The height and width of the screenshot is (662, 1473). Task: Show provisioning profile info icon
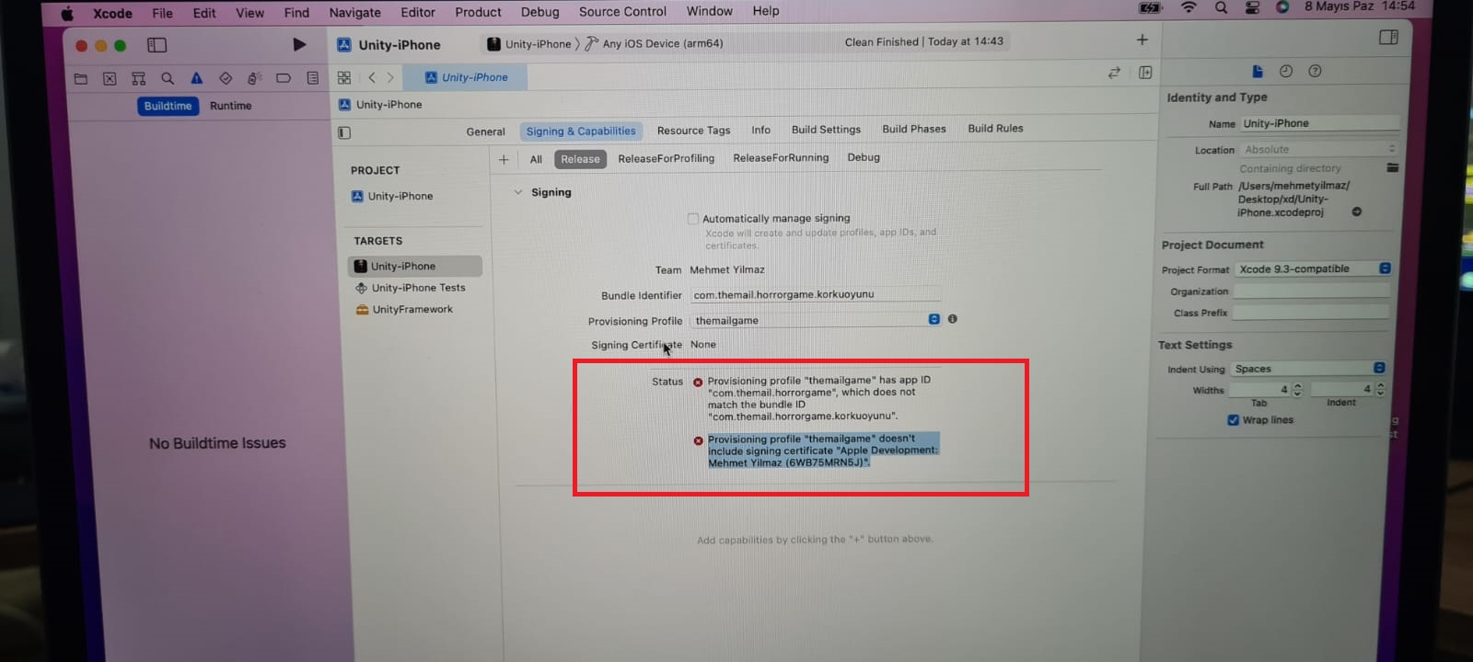tap(953, 319)
